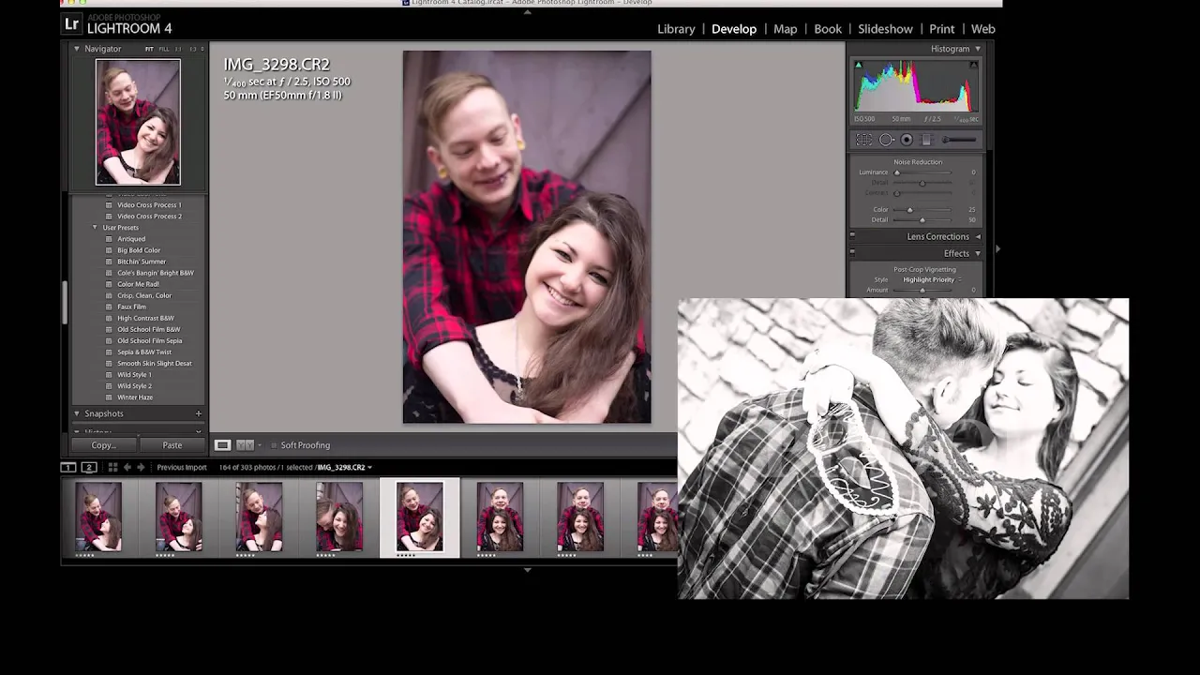Select the highlighted filmstrip thumbnail IMG_3298
The image size is (1200, 675).
[x=419, y=517]
